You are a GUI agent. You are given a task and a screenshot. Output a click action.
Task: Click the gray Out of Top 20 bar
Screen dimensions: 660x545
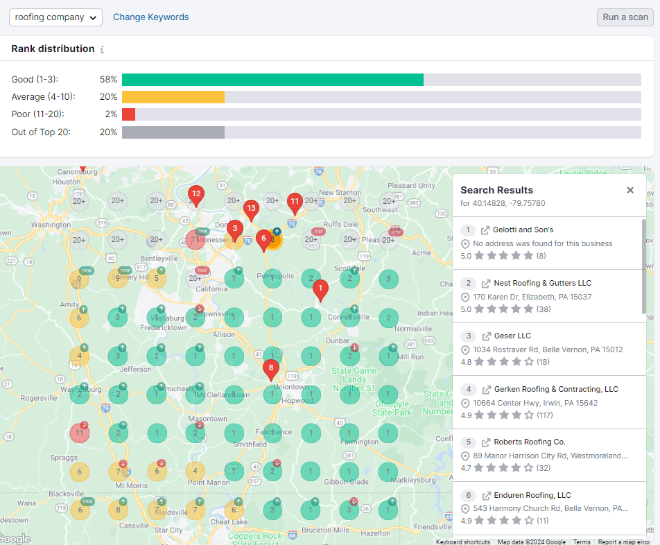173,132
